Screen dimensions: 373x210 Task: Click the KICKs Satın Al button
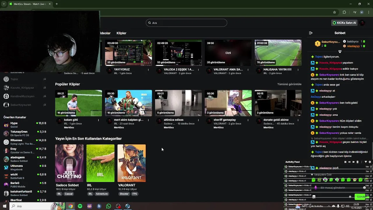(x=344, y=23)
